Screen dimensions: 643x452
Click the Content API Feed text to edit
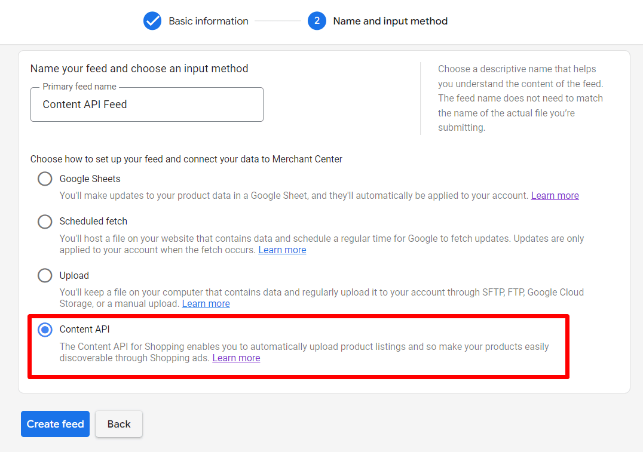coord(84,104)
